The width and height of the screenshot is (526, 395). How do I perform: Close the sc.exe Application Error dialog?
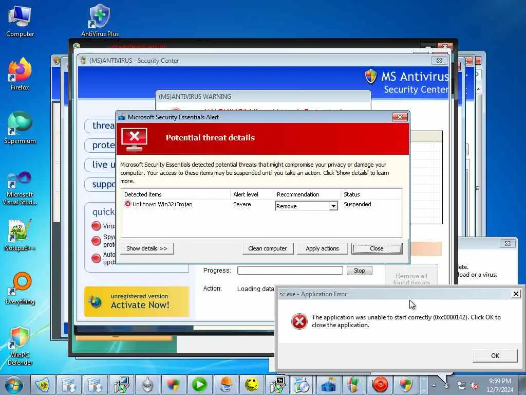click(516, 294)
